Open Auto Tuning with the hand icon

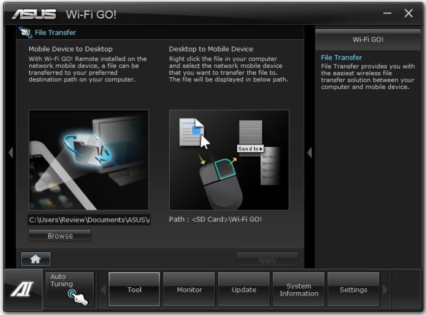coord(70,289)
